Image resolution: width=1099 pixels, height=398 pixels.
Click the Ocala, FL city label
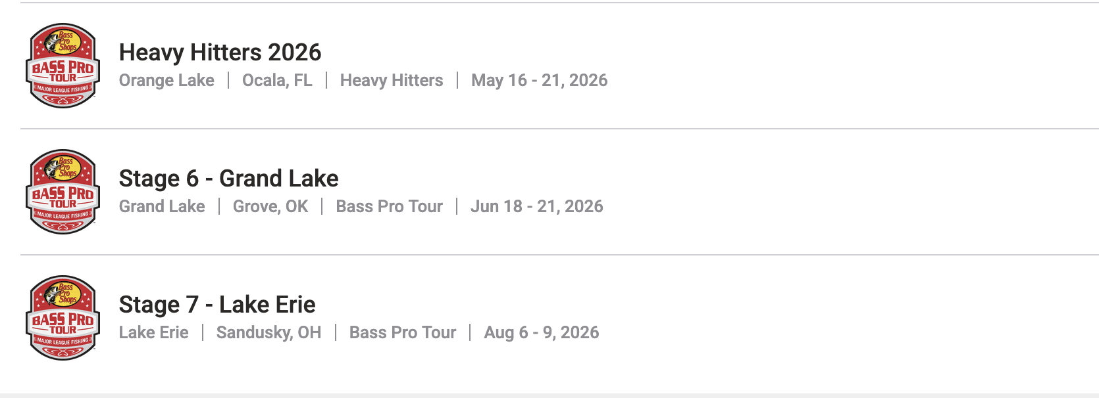pos(277,80)
